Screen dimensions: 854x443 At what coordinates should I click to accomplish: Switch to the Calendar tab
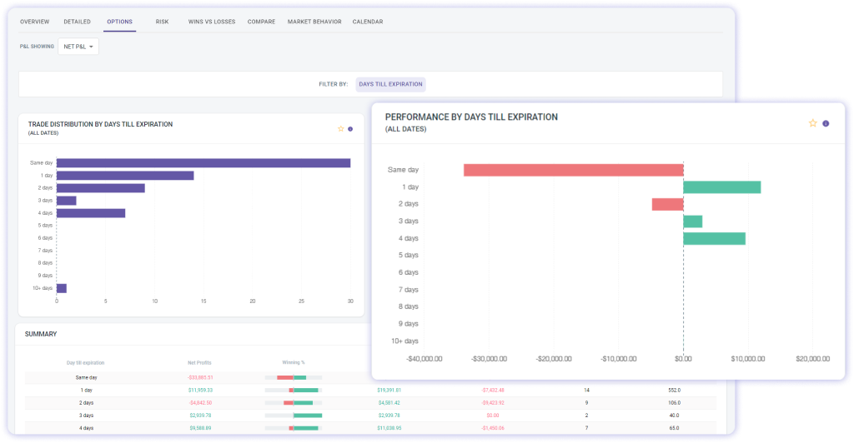tap(368, 22)
